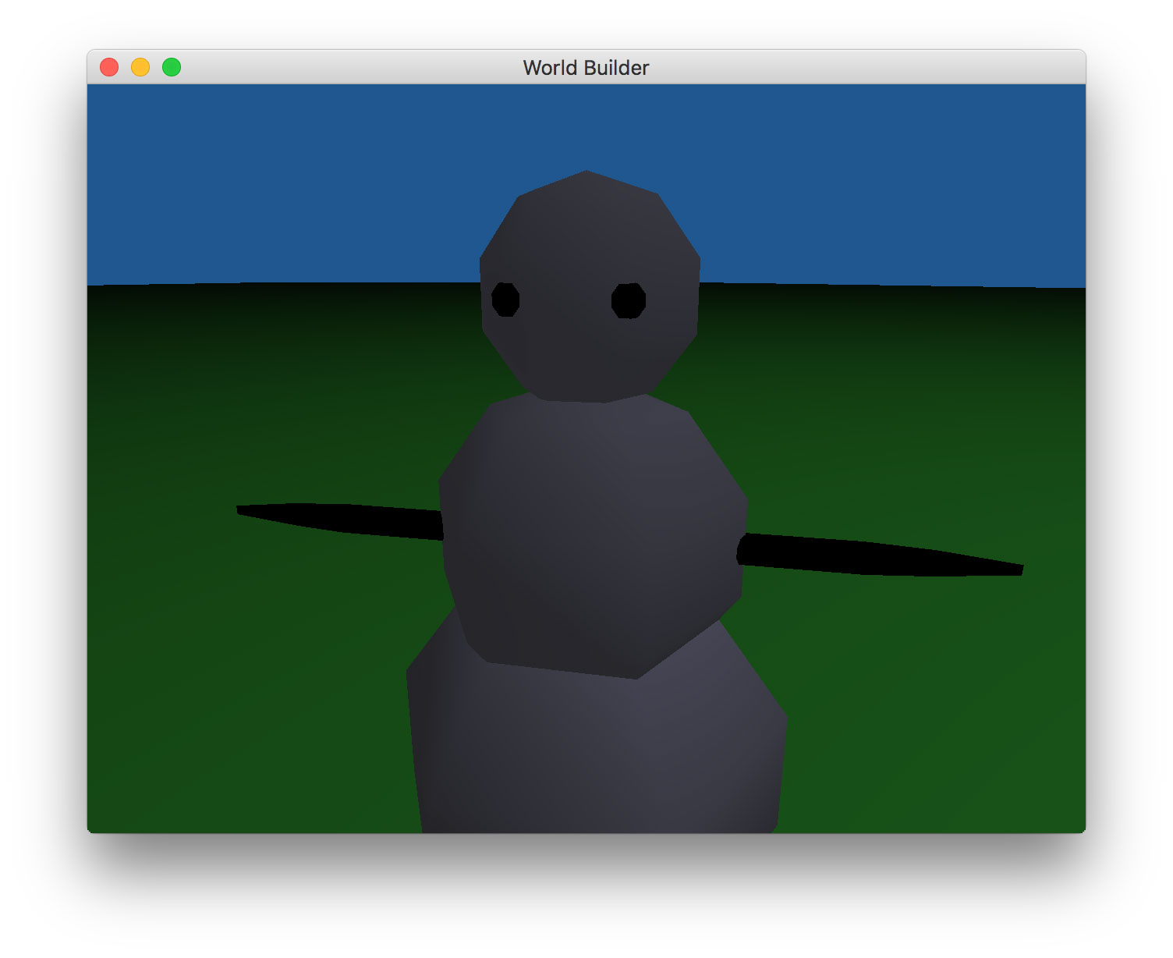Select the snowman's middle body sphere
The width and height of the screenshot is (1173, 958).
pyautogui.click(x=593, y=534)
